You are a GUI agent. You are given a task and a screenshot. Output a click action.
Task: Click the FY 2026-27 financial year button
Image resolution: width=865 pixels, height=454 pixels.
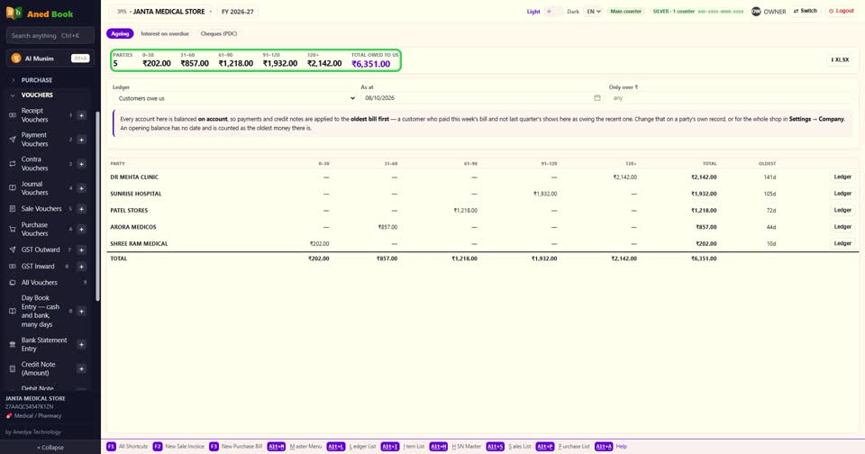tap(238, 11)
